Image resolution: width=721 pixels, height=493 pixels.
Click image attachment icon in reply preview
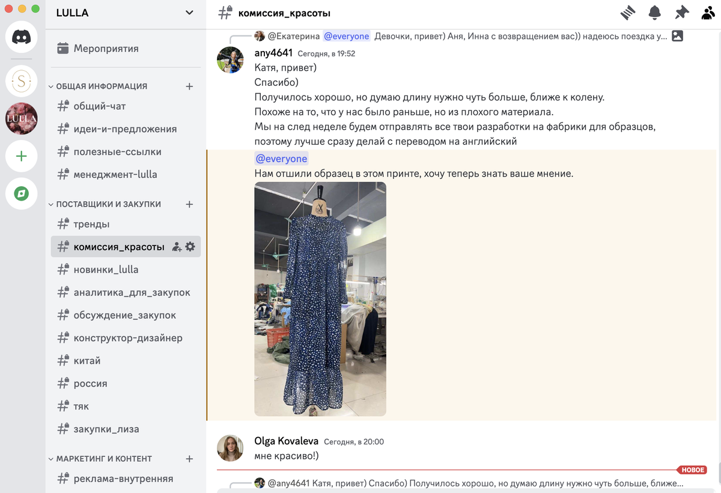pos(677,35)
